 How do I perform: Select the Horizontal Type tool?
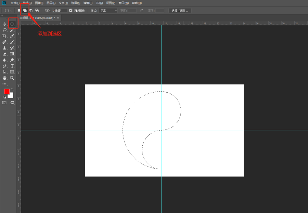point(12,66)
